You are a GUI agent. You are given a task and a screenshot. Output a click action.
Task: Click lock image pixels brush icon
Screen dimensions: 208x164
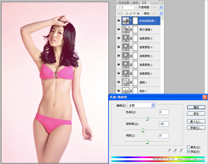pyautogui.click(x=131, y=13)
